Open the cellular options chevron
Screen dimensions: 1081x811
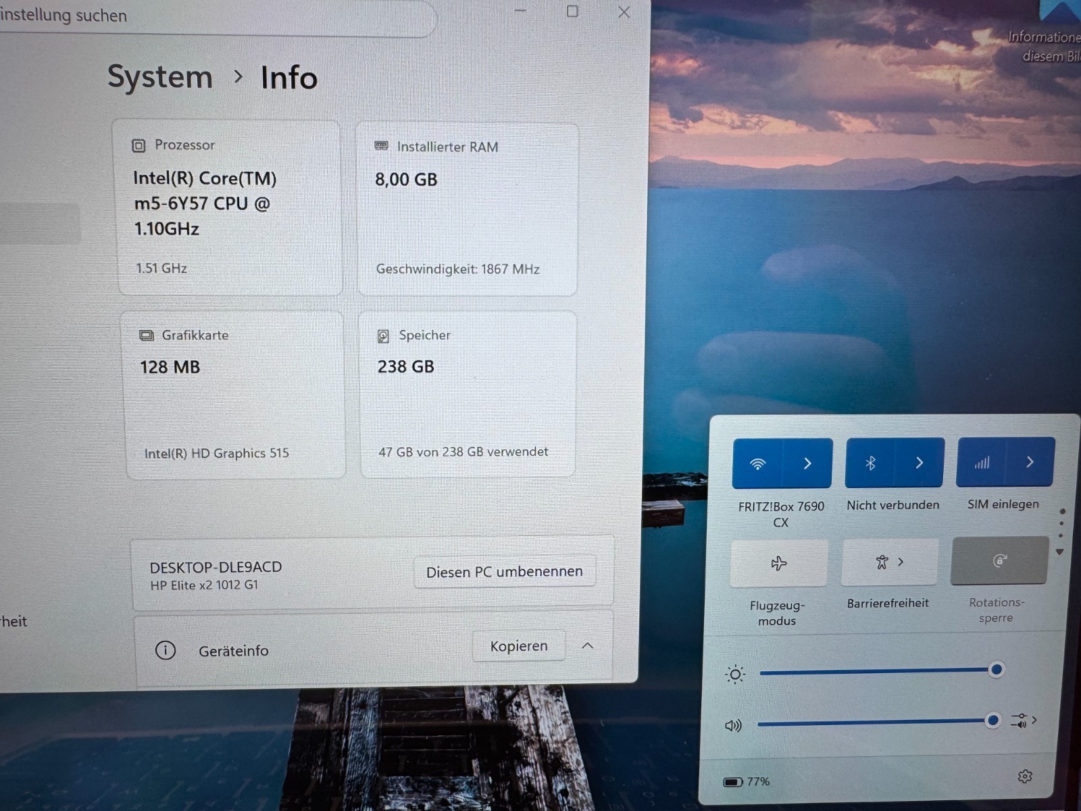(1030, 462)
